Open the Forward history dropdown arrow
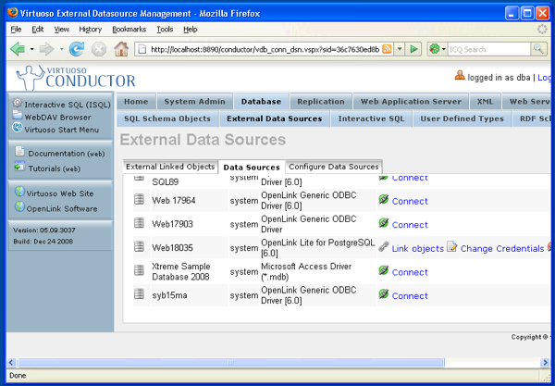The height and width of the screenshot is (386, 555). click(61, 49)
